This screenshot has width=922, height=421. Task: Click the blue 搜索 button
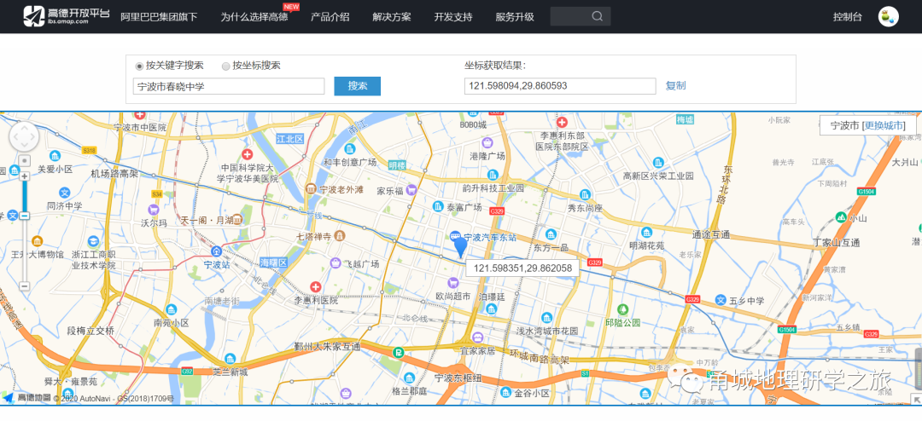(x=358, y=86)
